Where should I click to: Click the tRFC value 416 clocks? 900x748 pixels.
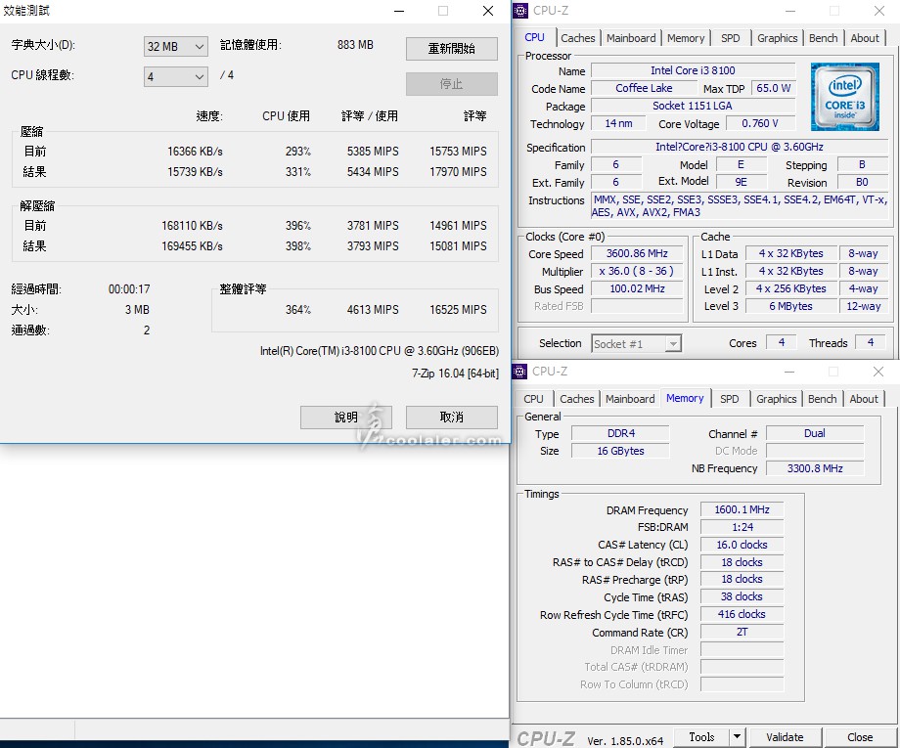tap(742, 614)
